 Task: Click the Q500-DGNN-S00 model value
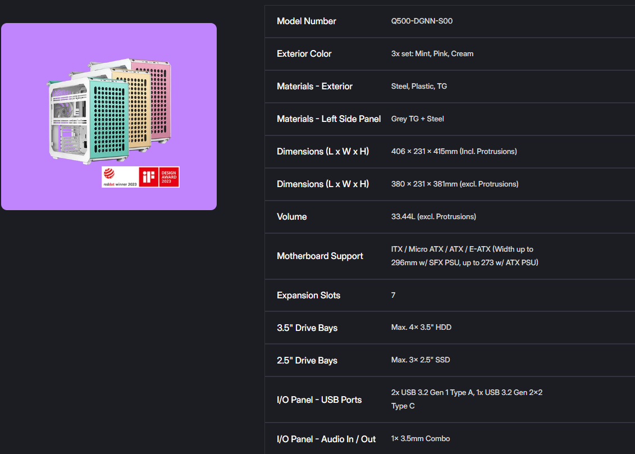[422, 21]
